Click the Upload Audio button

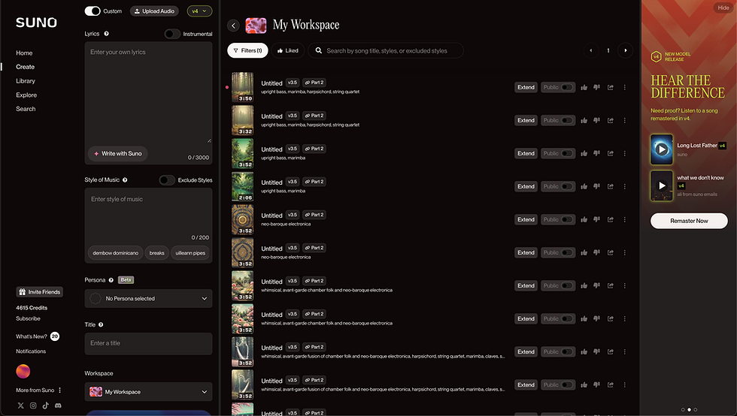(x=154, y=11)
